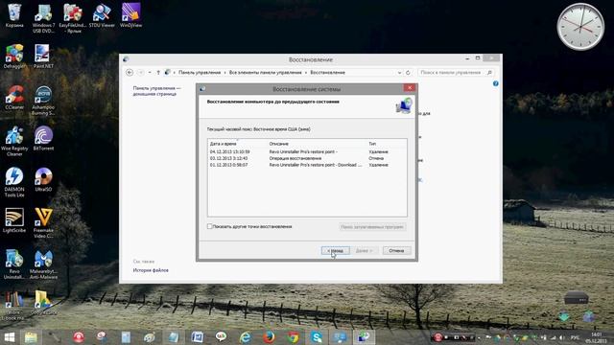
Task: Open the Windows 7 USB DVD desktop shortcut
Action: pyautogui.click(x=43, y=18)
